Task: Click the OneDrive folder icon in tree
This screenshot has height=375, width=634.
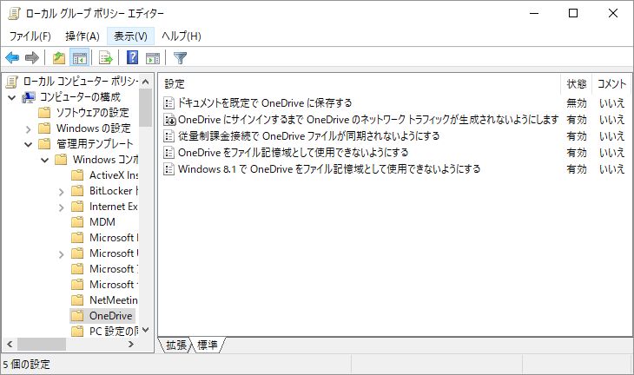Action: 76,316
